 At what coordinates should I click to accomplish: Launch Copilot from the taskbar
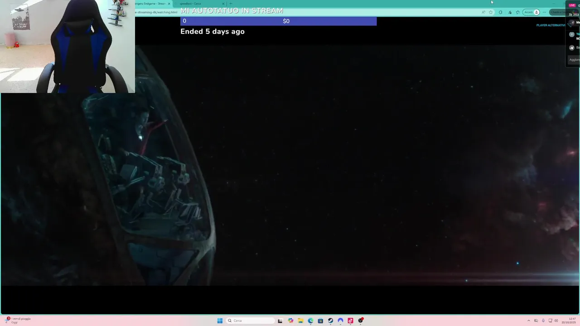(x=290, y=321)
